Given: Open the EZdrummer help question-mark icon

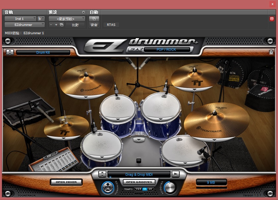Looking at the screenshot, I should coord(271,52).
